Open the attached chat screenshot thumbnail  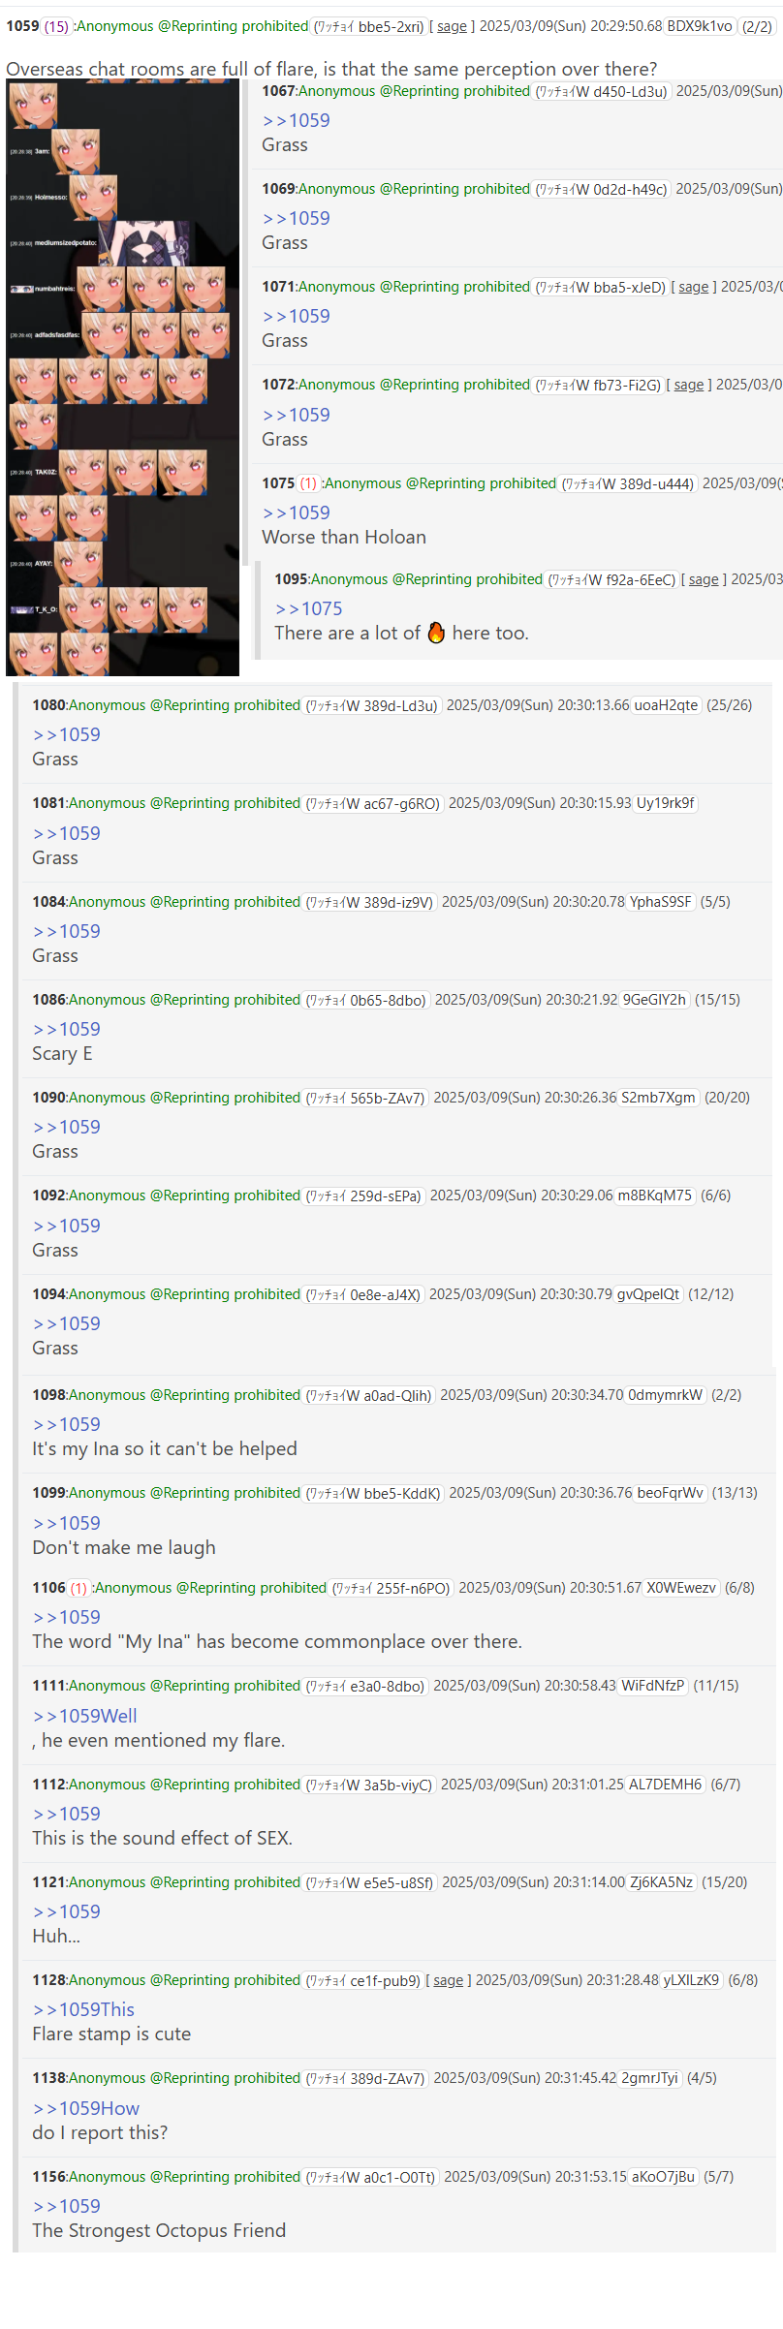[122, 378]
